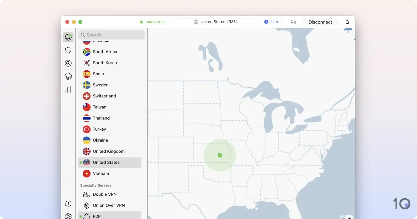The image size is (417, 219).
Task: Open Threat Protection via the shield icon
Action: [x=68, y=50]
